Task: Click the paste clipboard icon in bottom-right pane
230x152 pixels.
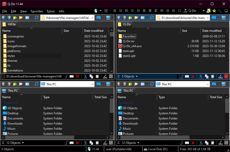Action: point(213,143)
